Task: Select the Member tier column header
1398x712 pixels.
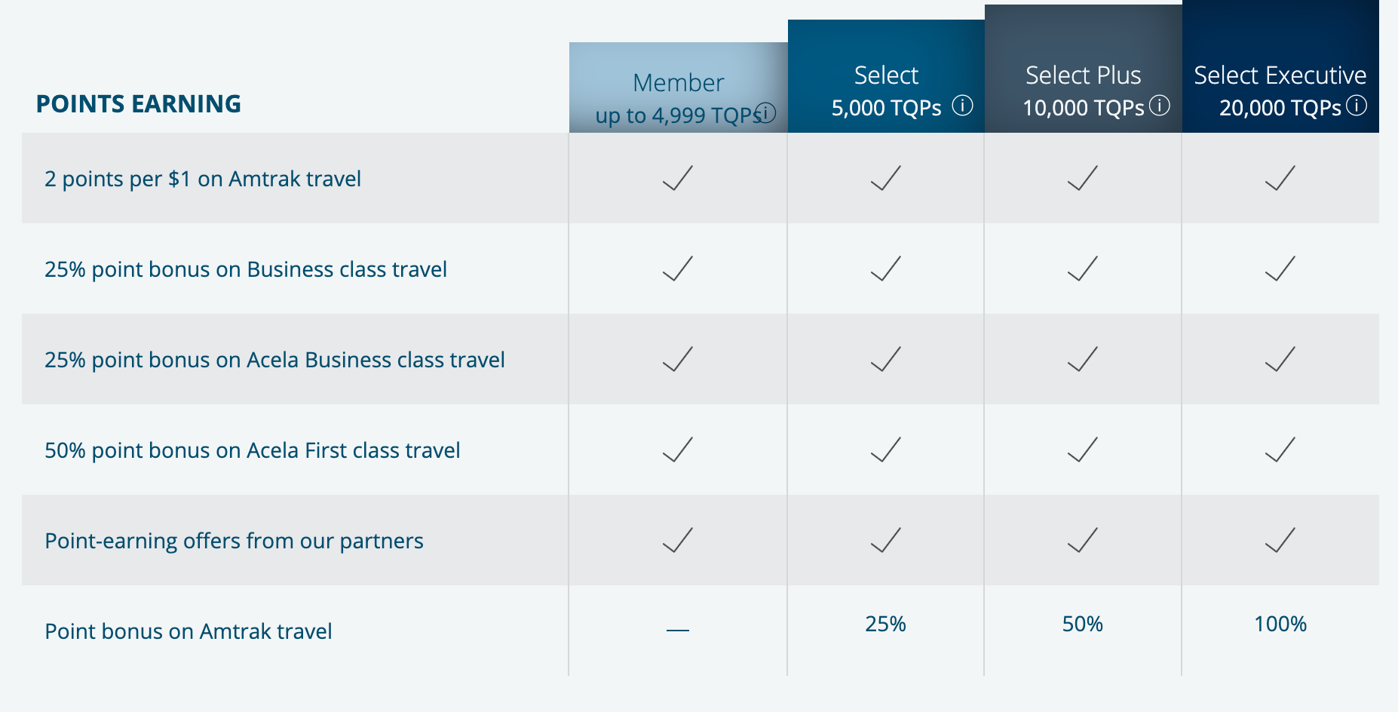Action: click(x=678, y=83)
